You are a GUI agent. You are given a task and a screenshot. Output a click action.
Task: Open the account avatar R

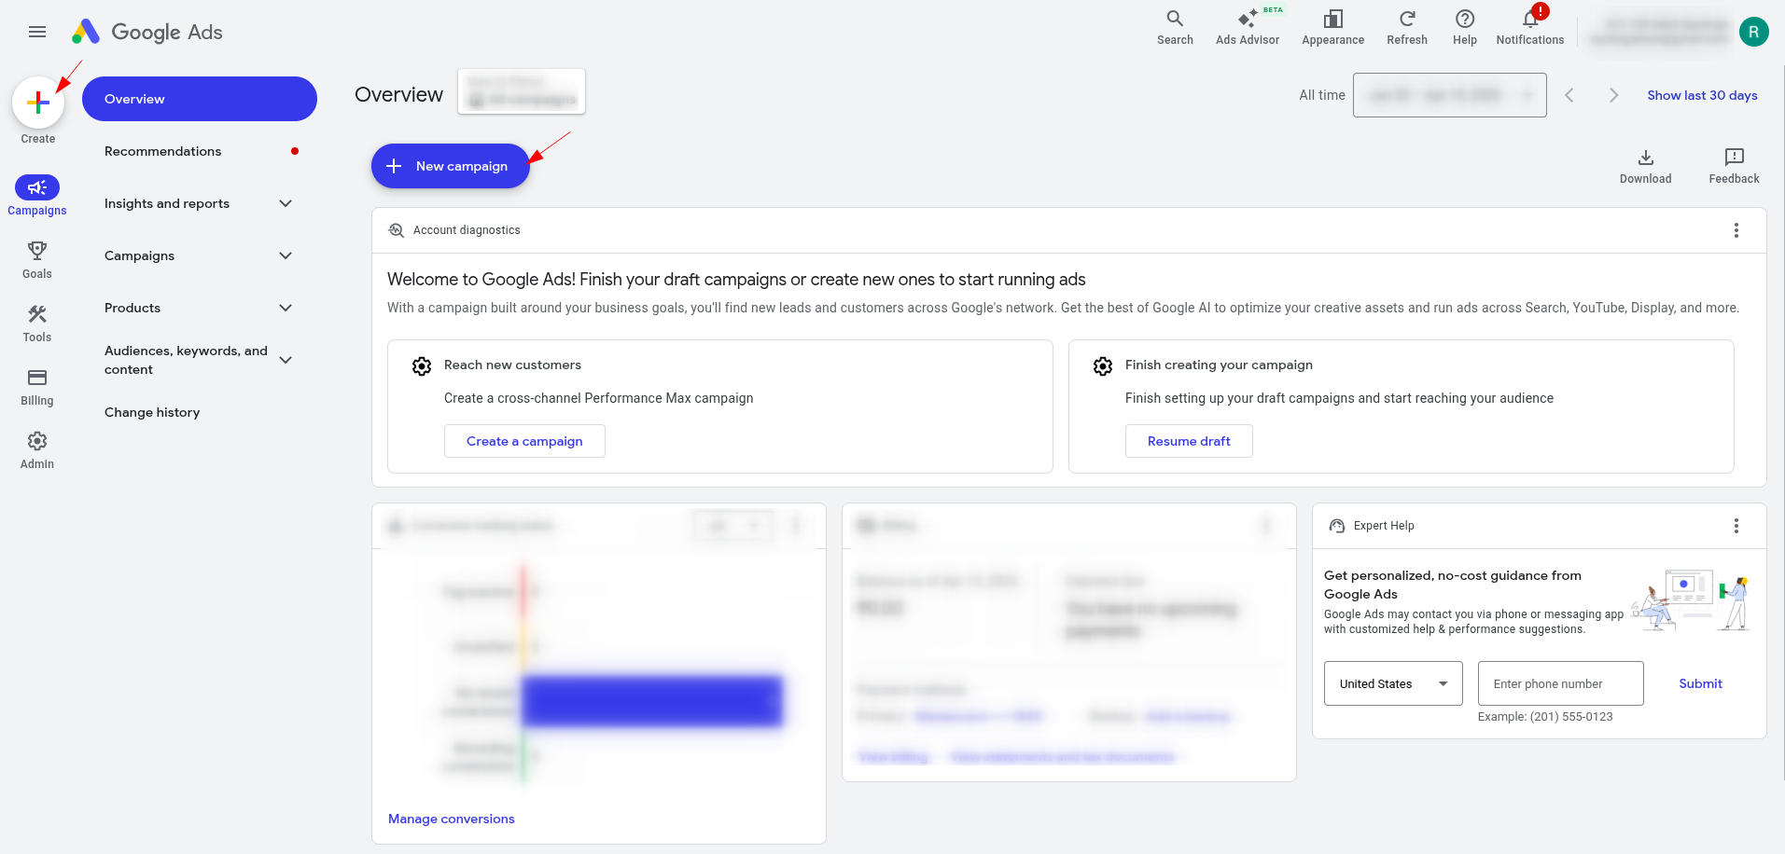(x=1754, y=32)
